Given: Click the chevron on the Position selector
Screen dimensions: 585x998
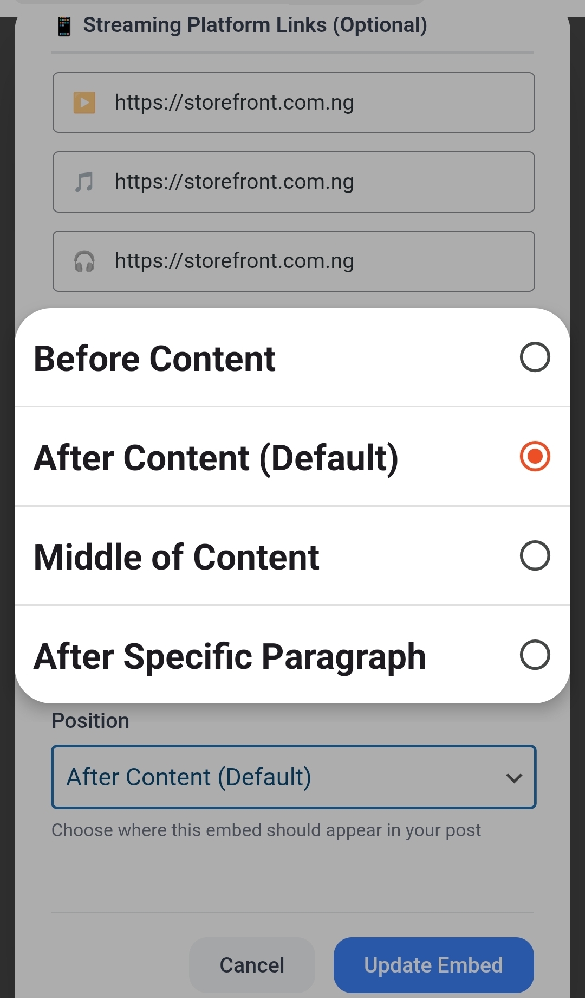Looking at the screenshot, I should click(513, 778).
